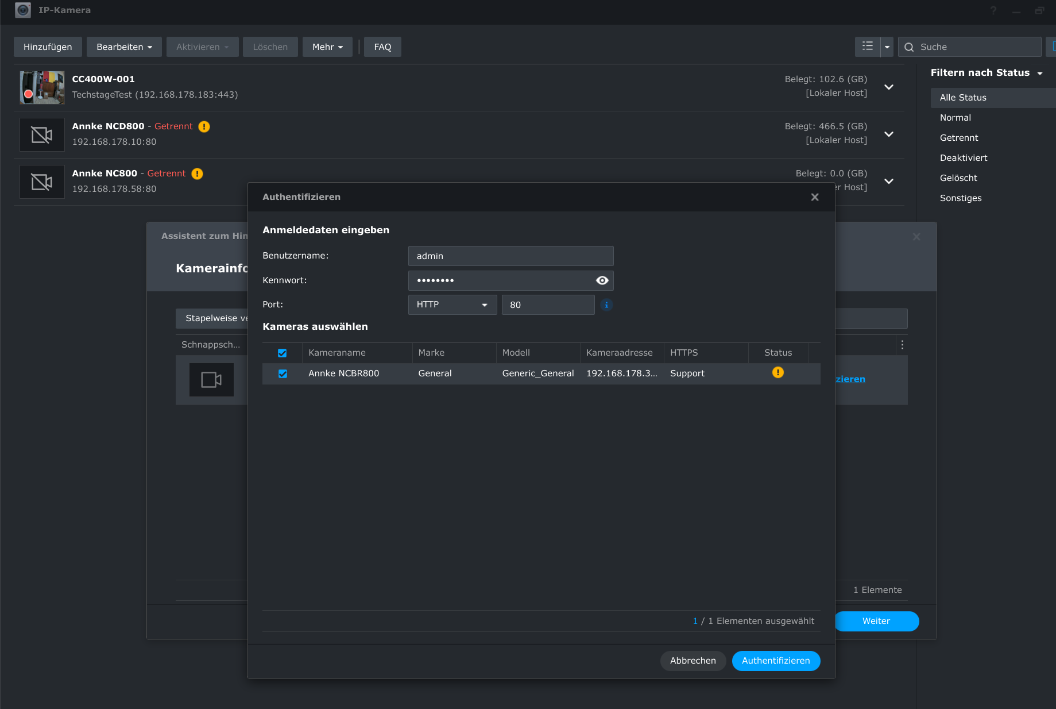Click the Abbrechen button

point(693,661)
